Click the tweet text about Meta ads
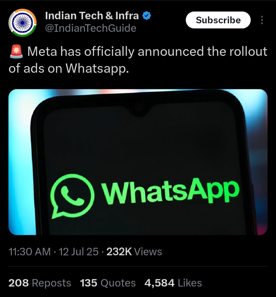Viewport: 276px width, 297px height. (x=138, y=59)
